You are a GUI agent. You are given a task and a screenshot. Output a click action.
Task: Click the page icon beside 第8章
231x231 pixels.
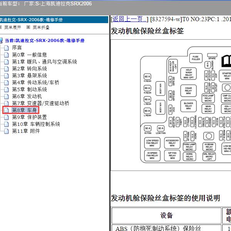[6, 110]
